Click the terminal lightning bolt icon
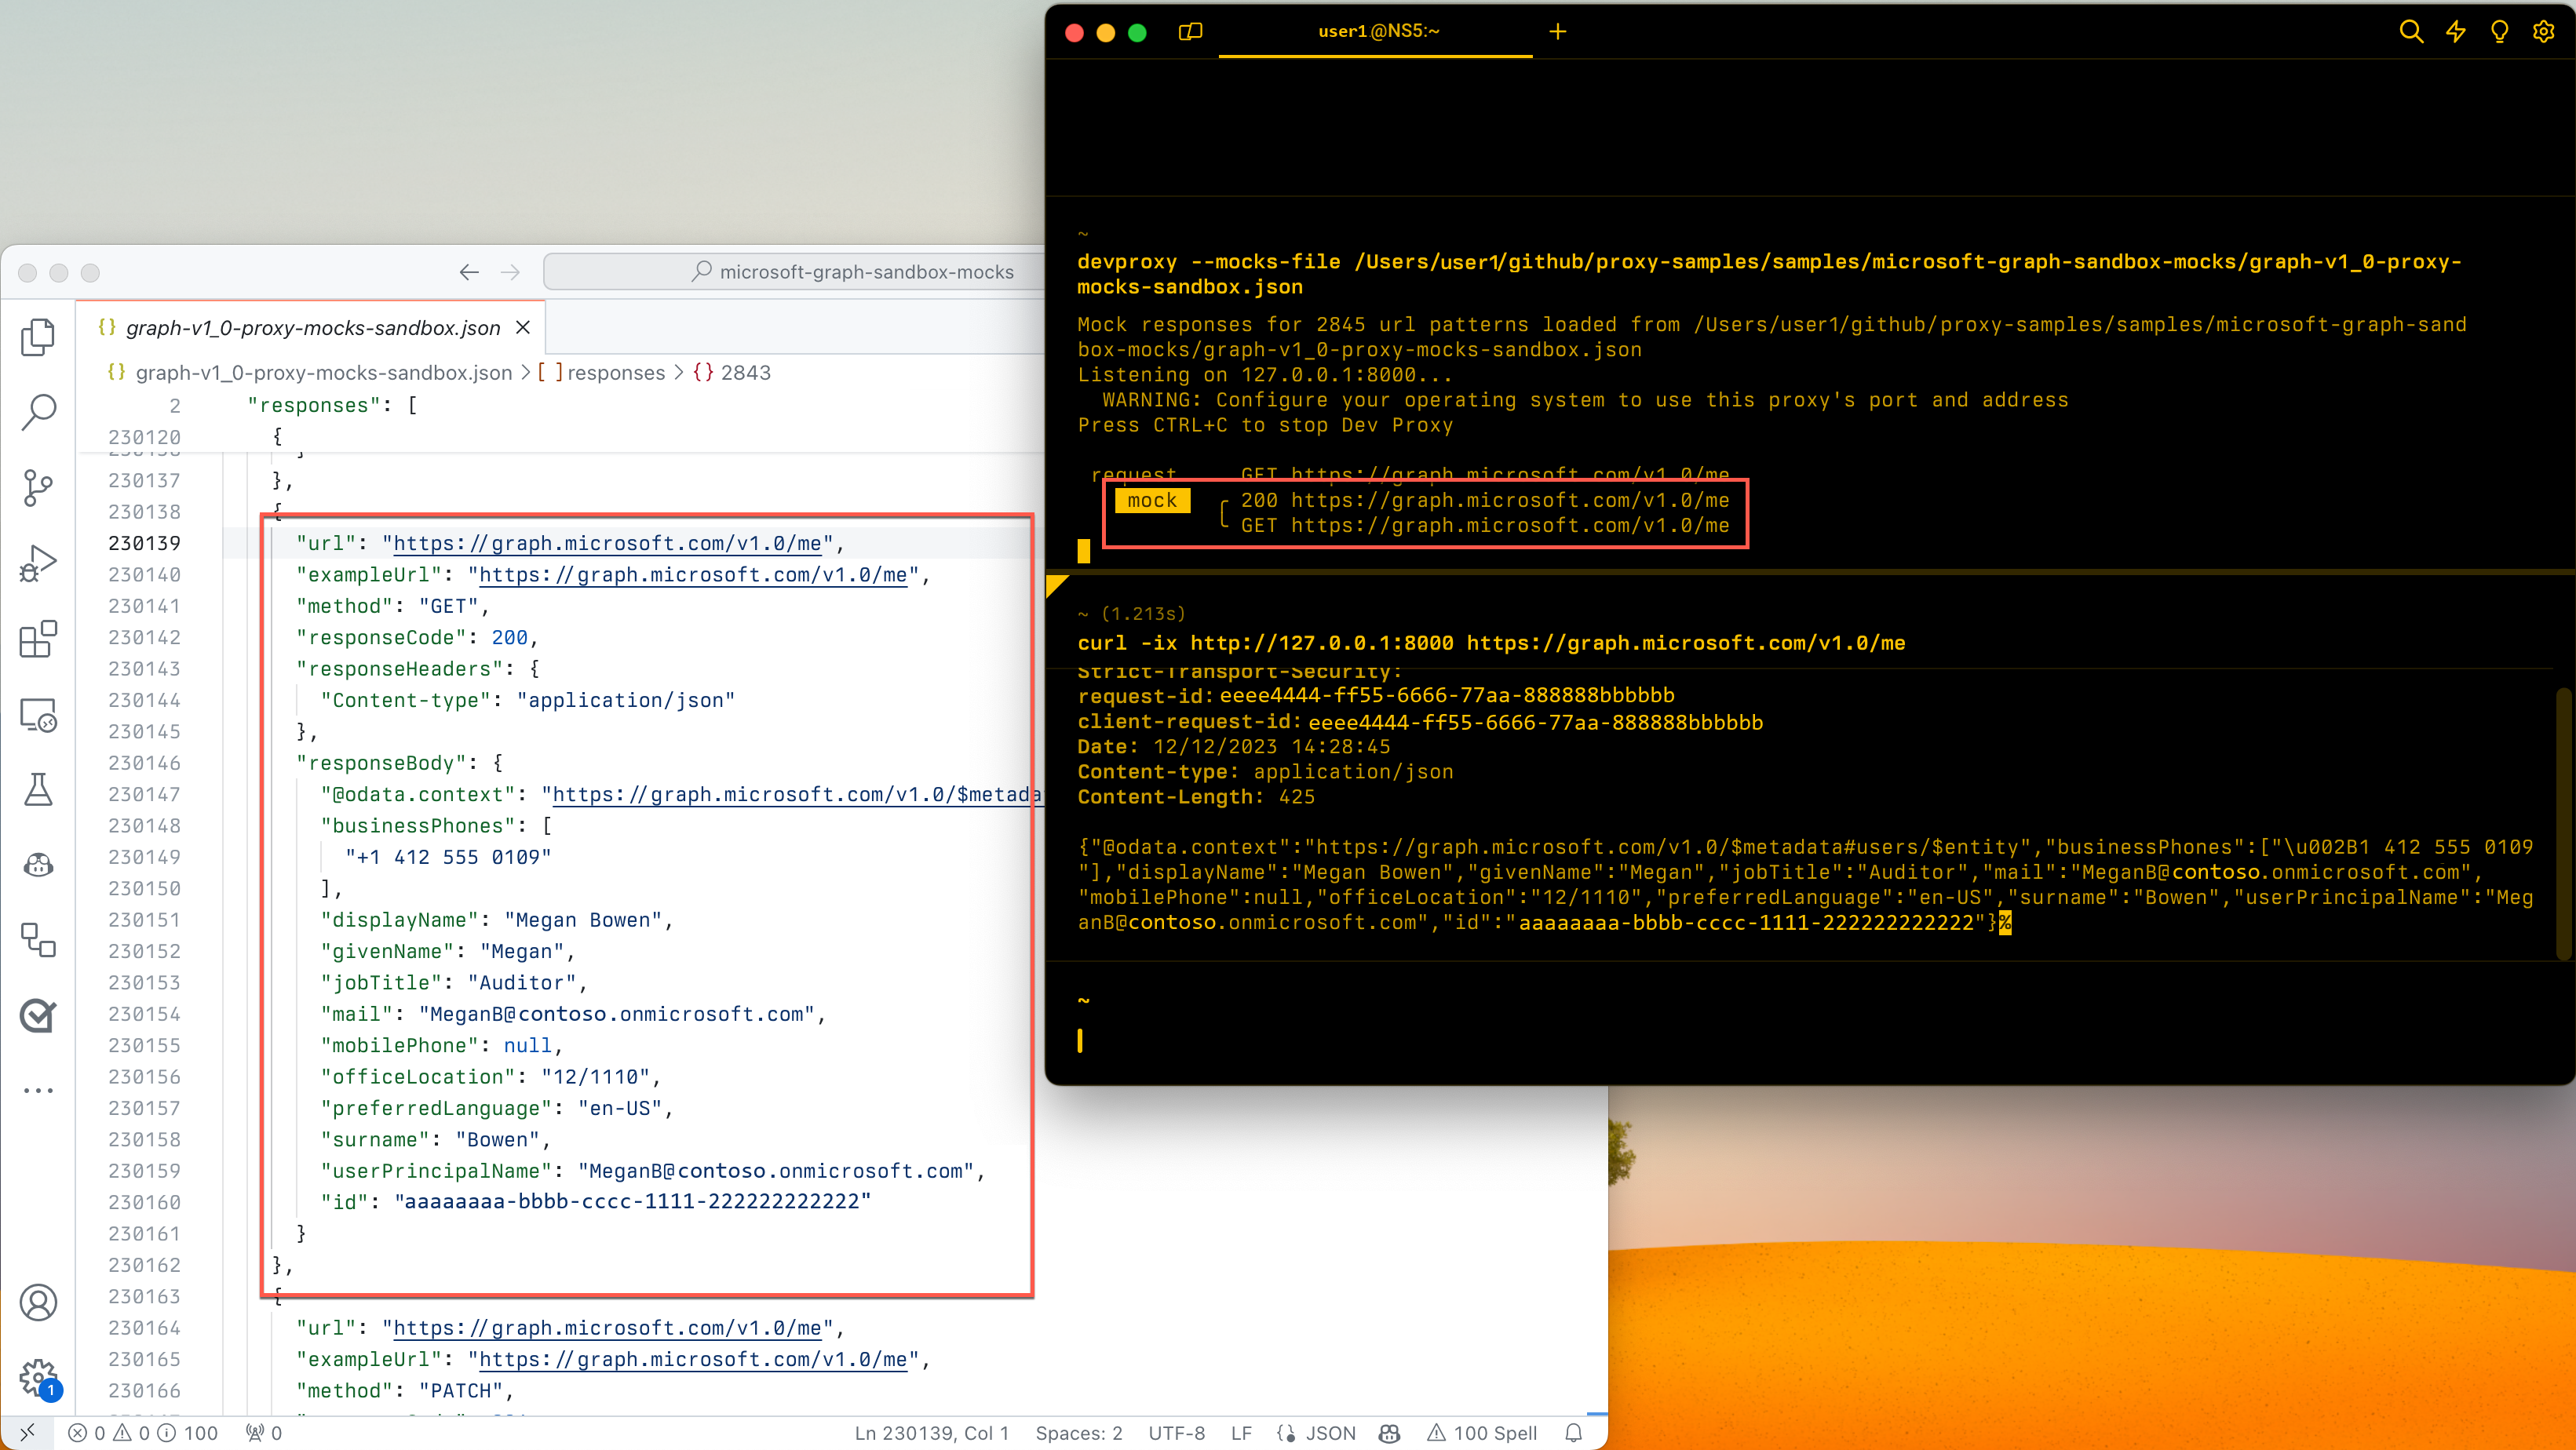 2455,32
